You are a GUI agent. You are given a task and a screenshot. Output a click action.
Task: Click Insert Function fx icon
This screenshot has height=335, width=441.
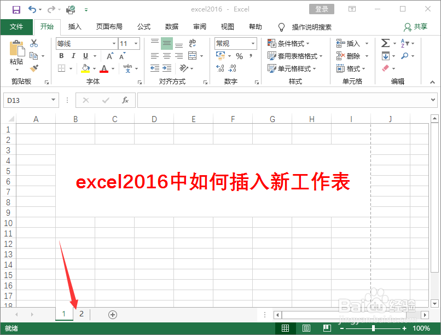tap(125, 100)
